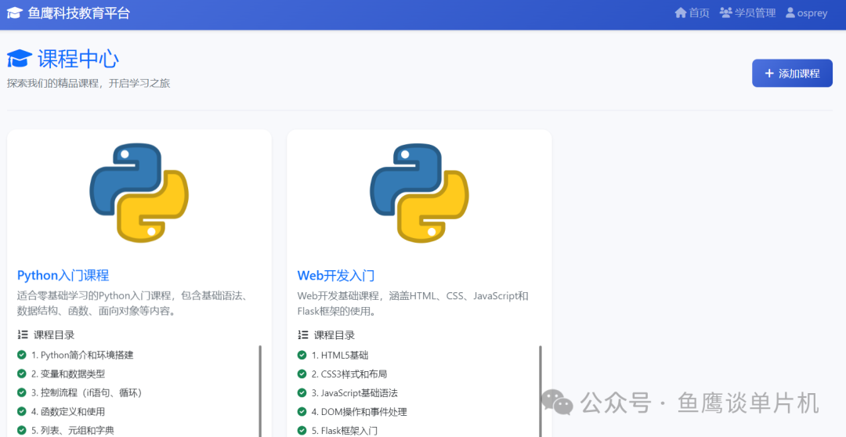Click the 课程目录 label in Web开发 card
846x437 pixels.
click(x=334, y=335)
